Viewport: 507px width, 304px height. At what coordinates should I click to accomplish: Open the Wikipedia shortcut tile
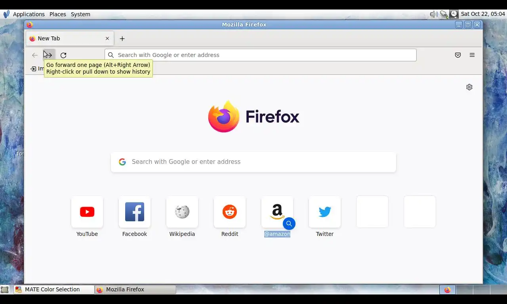click(x=182, y=212)
